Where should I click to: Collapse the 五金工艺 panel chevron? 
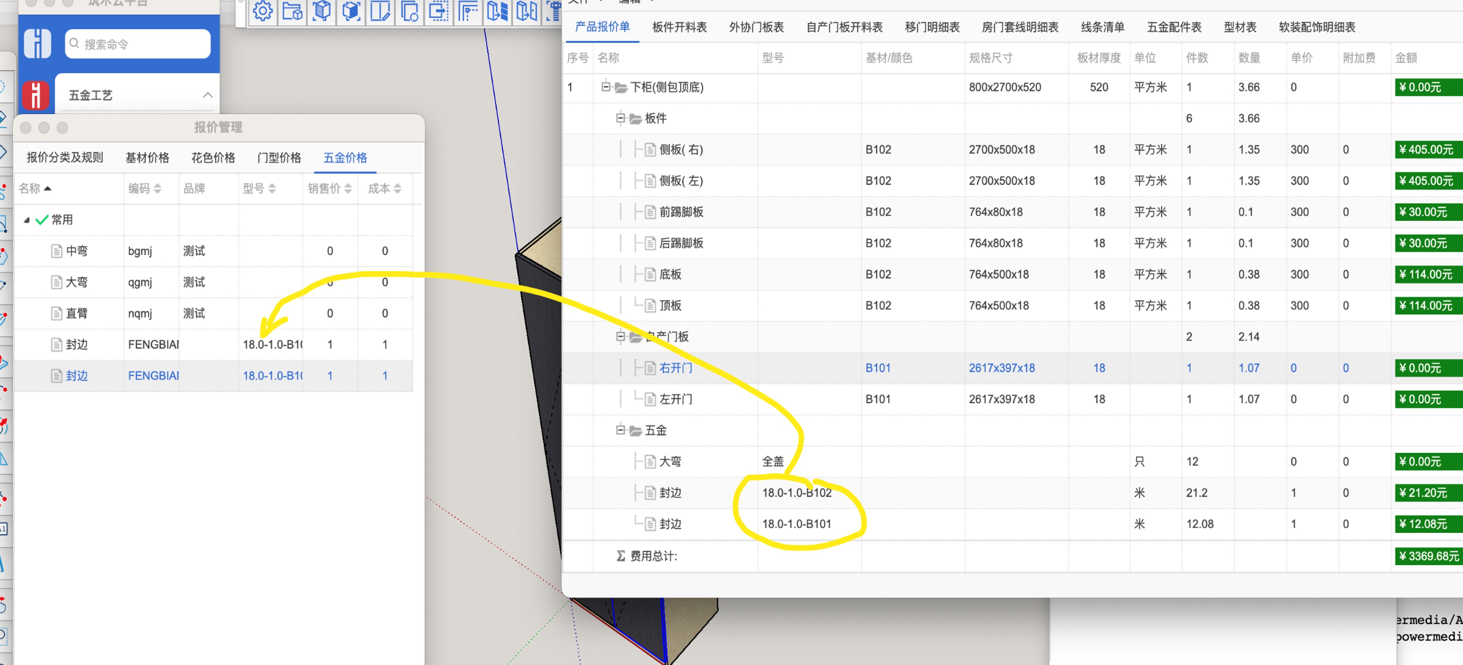208,95
